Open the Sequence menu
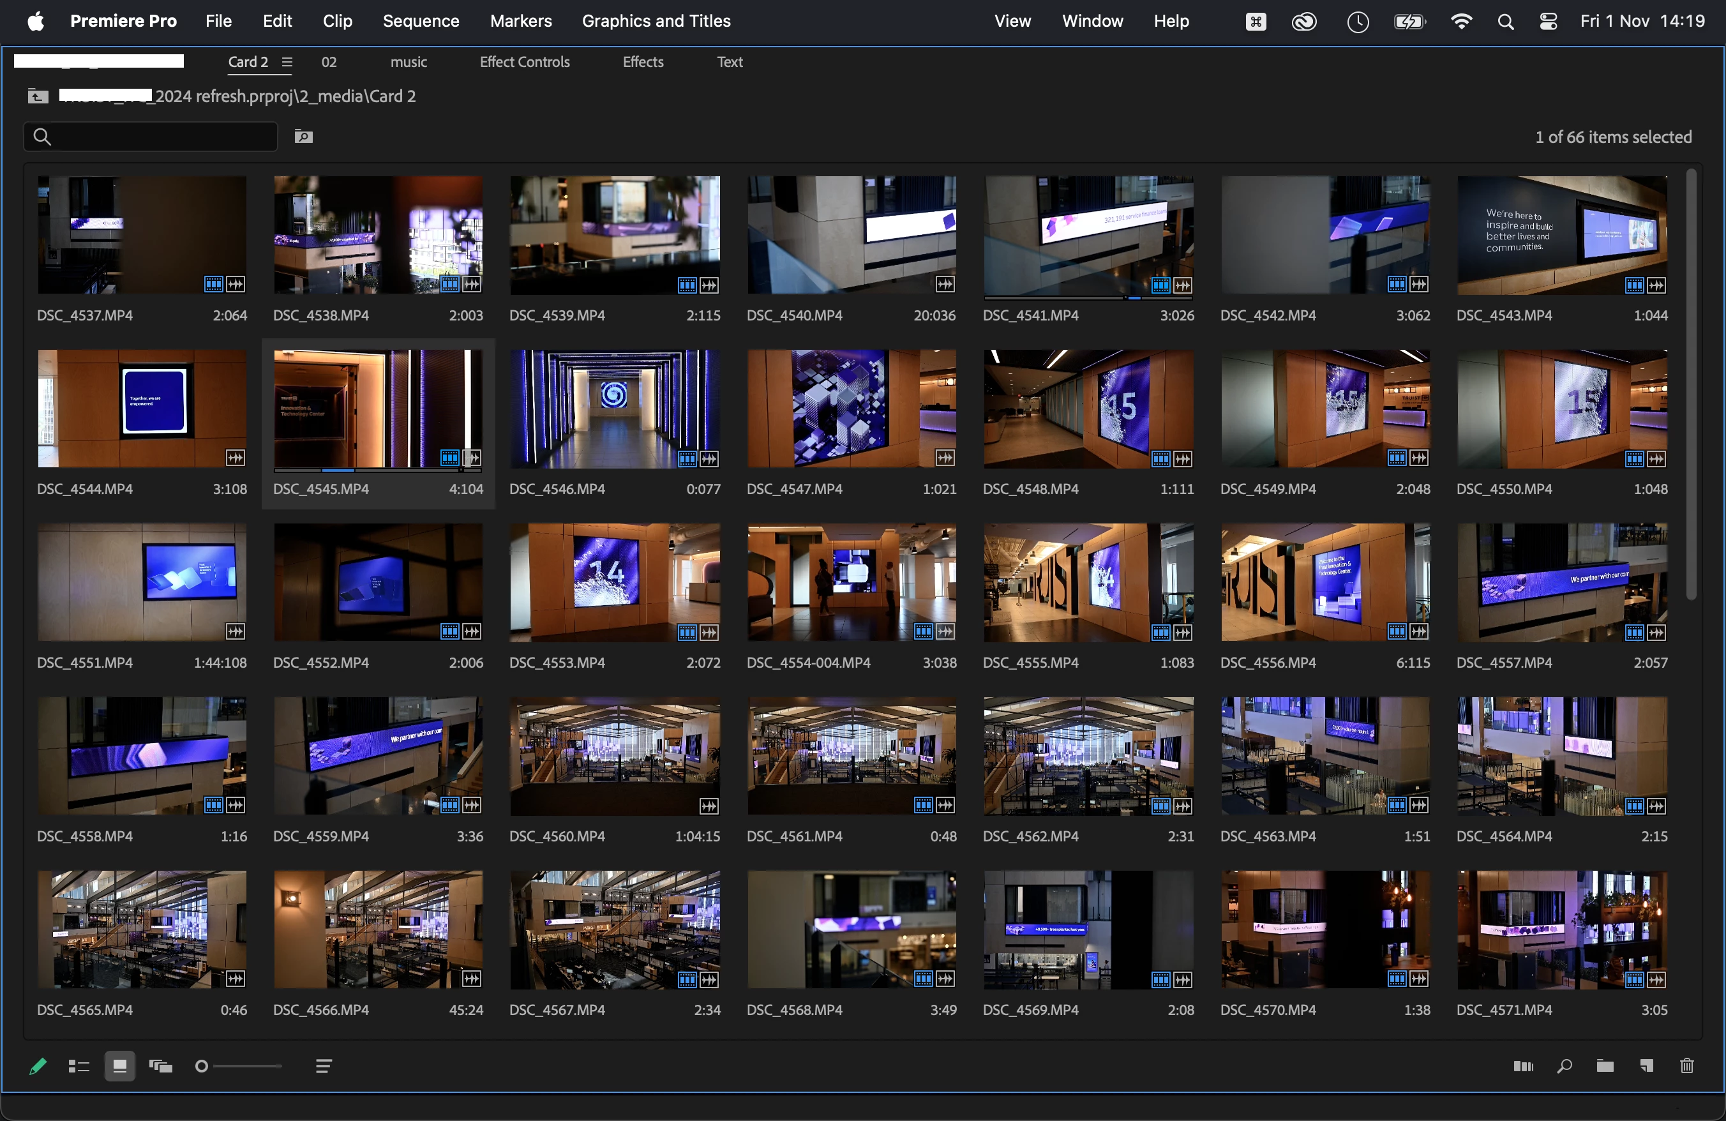The image size is (1726, 1121). 421,21
